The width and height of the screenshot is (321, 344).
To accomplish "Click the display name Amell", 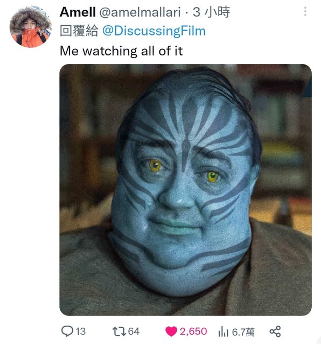I will click(x=78, y=12).
